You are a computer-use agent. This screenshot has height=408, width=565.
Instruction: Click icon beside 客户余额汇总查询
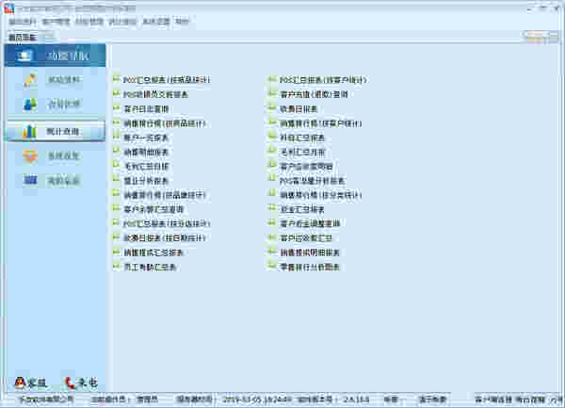point(117,208)
